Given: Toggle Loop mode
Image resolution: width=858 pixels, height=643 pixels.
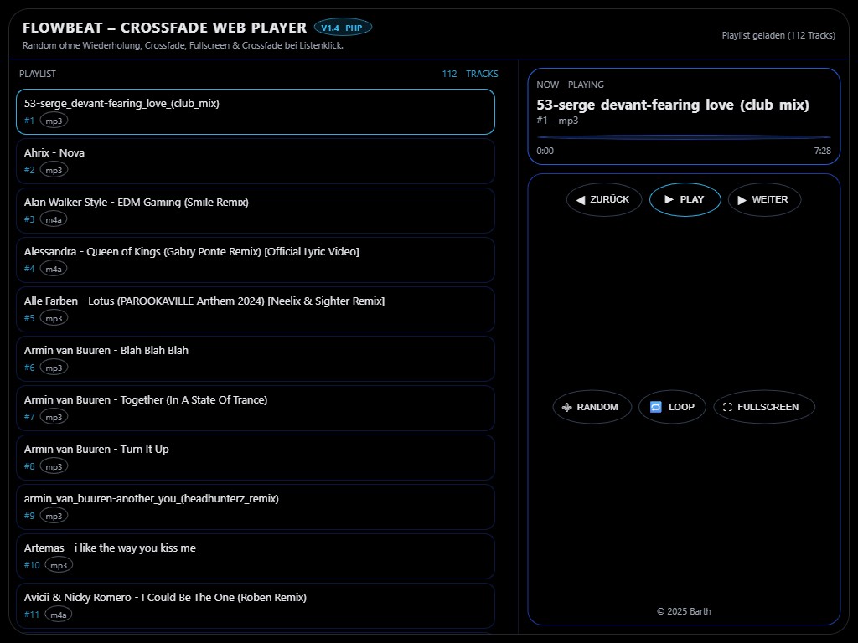Looking at the screenshot, I should click(x=672, y=408).
